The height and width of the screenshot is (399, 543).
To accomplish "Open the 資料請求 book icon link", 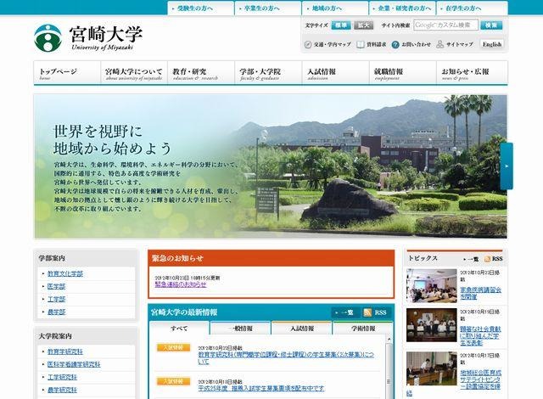I will click(x=361, y=44).
